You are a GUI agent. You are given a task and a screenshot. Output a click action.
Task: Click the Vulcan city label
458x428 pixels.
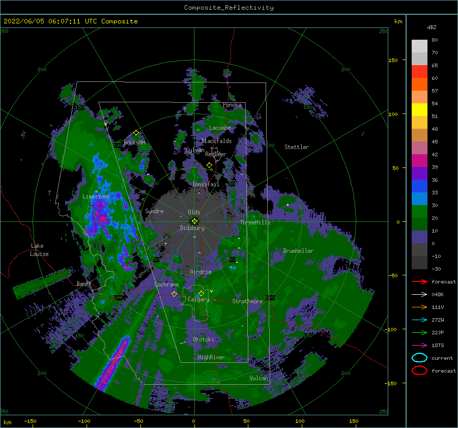pos(259,378)
